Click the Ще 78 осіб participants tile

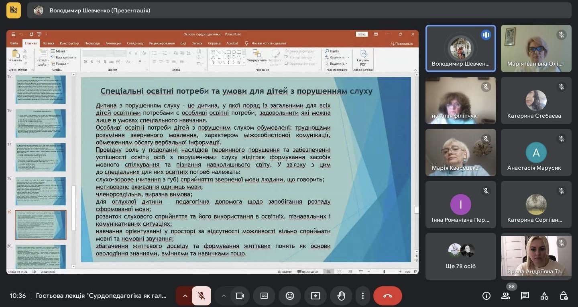point(460,256)
